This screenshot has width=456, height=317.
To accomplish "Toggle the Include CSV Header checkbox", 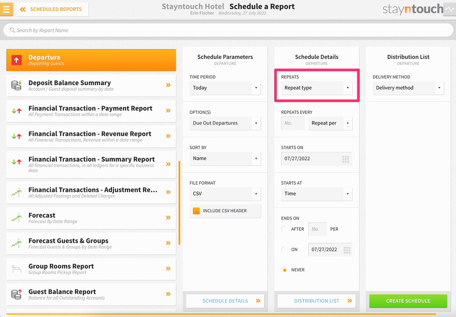I will pyautogui.click(x=196, y=211).
